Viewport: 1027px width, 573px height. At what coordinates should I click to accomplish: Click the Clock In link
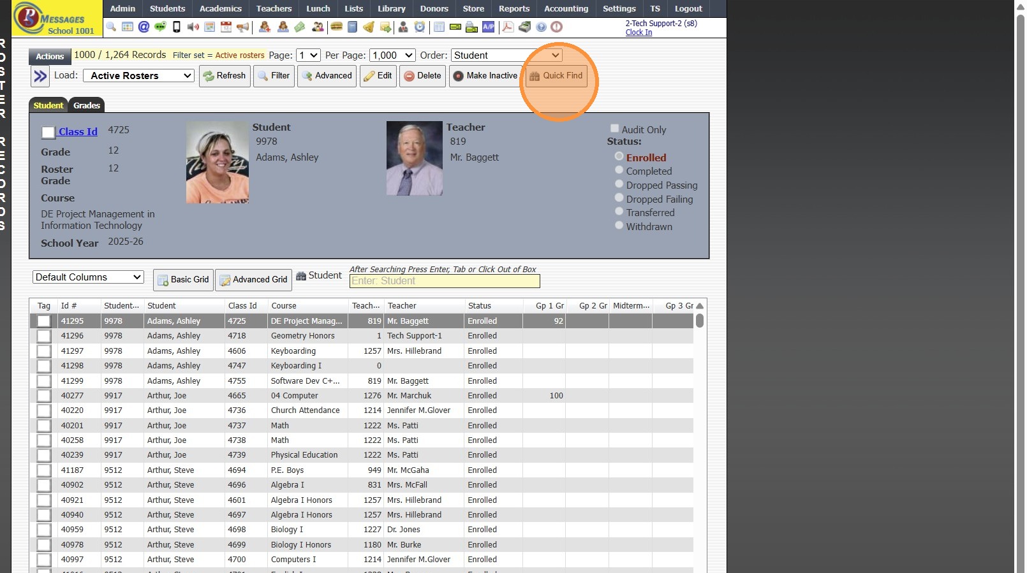[639, 33]
